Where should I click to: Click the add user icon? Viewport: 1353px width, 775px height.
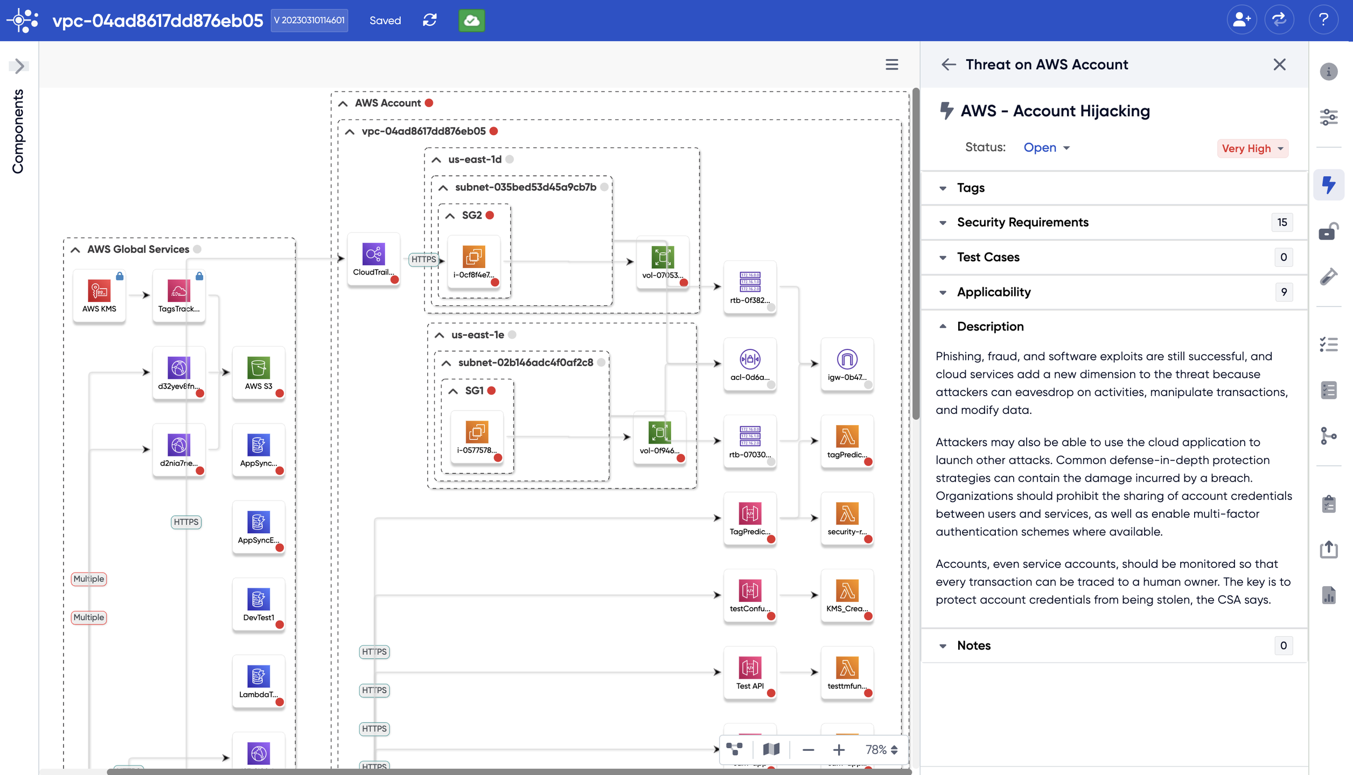pos(1242,20)
